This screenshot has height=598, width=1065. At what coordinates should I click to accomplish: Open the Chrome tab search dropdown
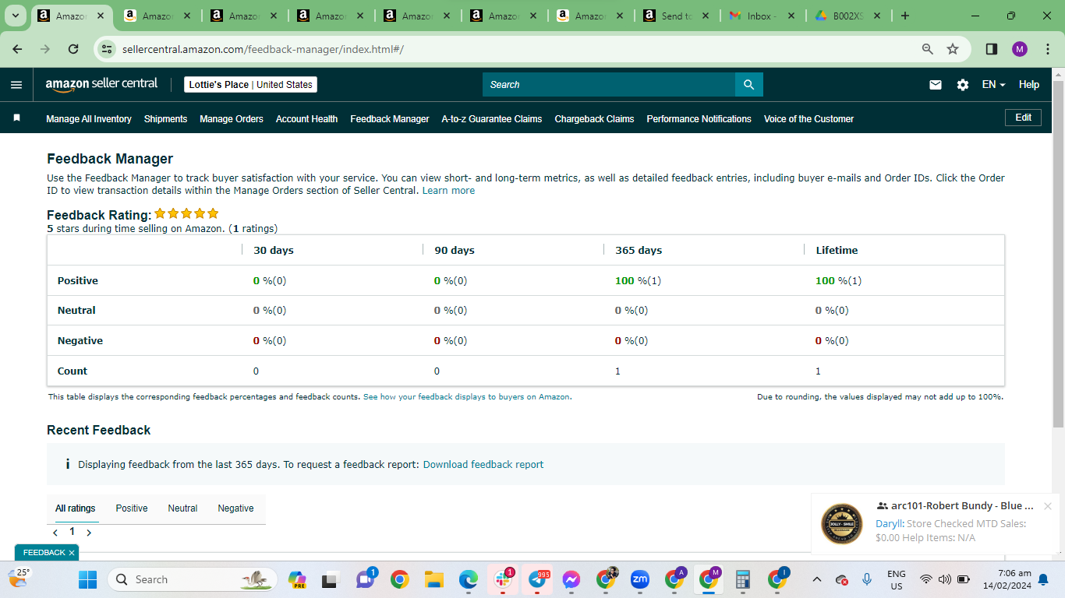click(15, 16)
